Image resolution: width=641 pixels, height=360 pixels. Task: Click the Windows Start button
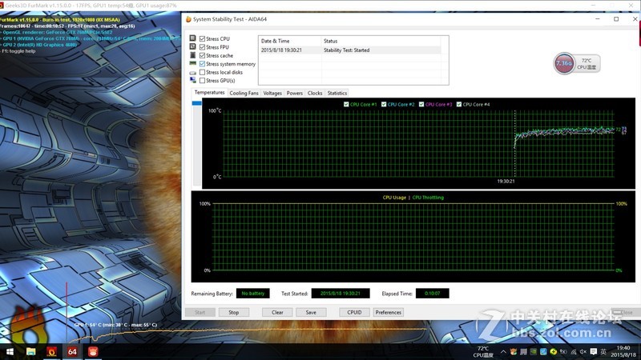tap(10, 350)
